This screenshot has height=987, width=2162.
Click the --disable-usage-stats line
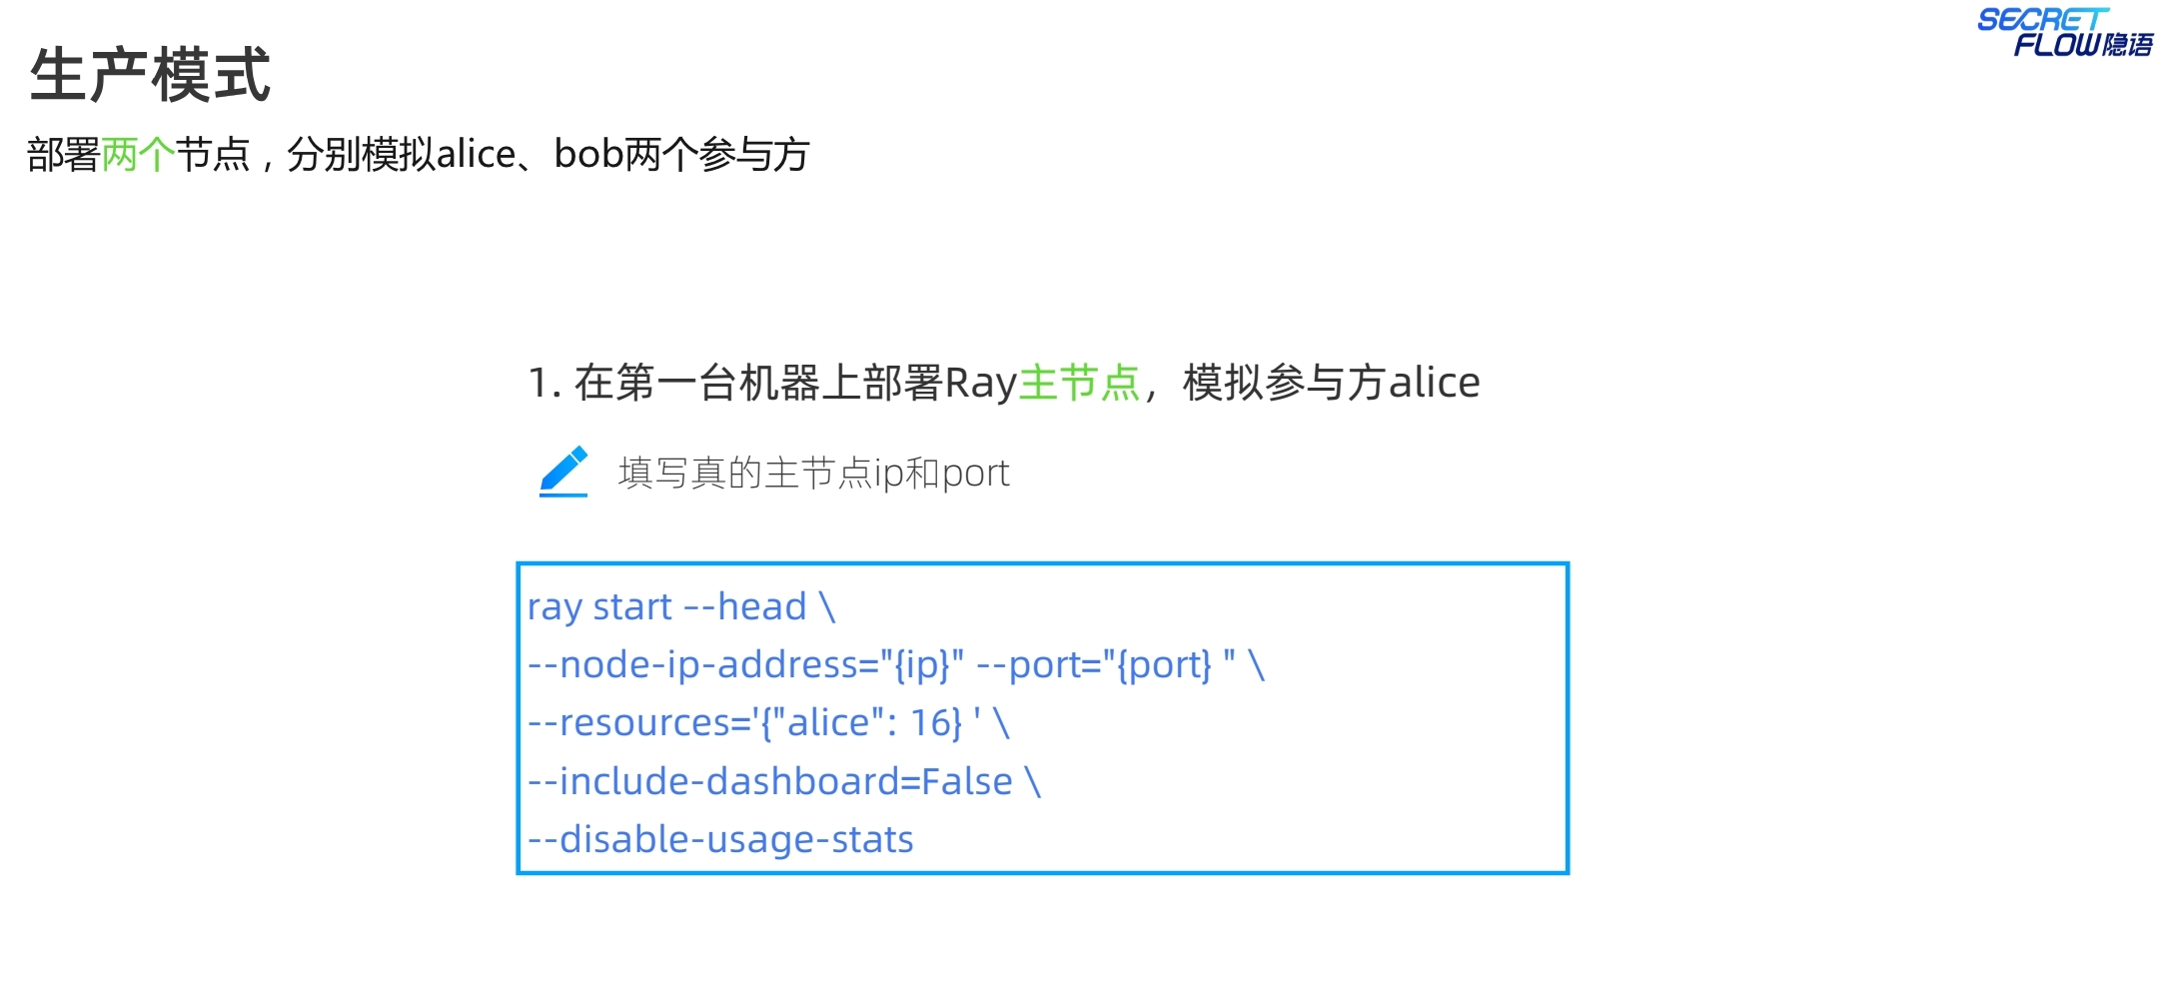coord(720,839)
